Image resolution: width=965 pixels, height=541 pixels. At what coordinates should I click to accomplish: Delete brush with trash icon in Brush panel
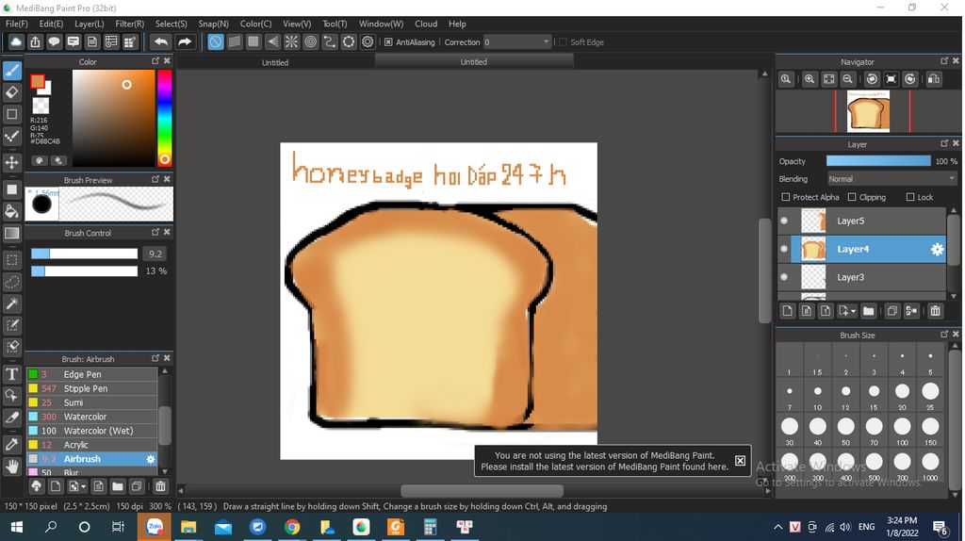[160, 486]
